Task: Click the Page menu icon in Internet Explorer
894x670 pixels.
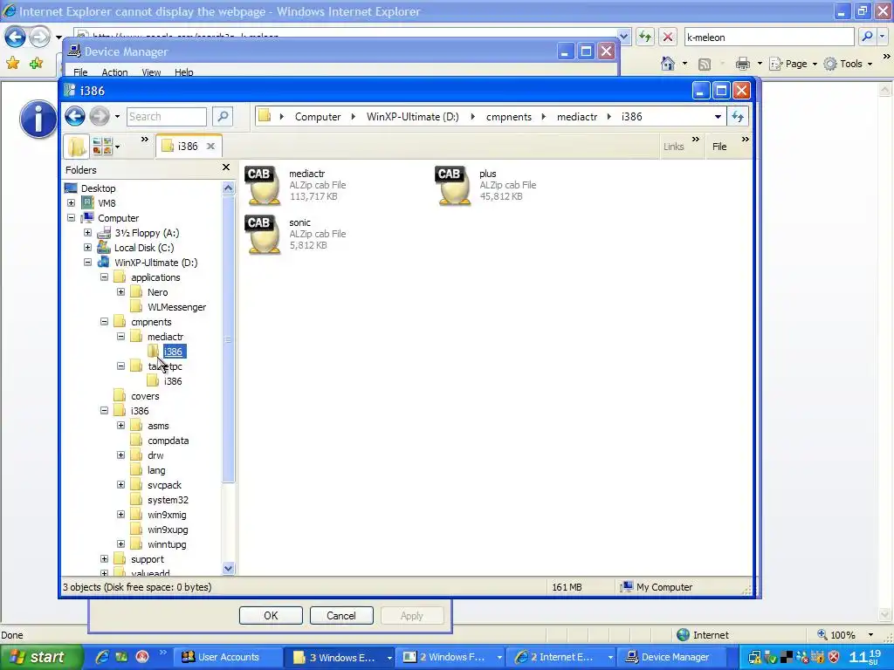Action: 775,64
